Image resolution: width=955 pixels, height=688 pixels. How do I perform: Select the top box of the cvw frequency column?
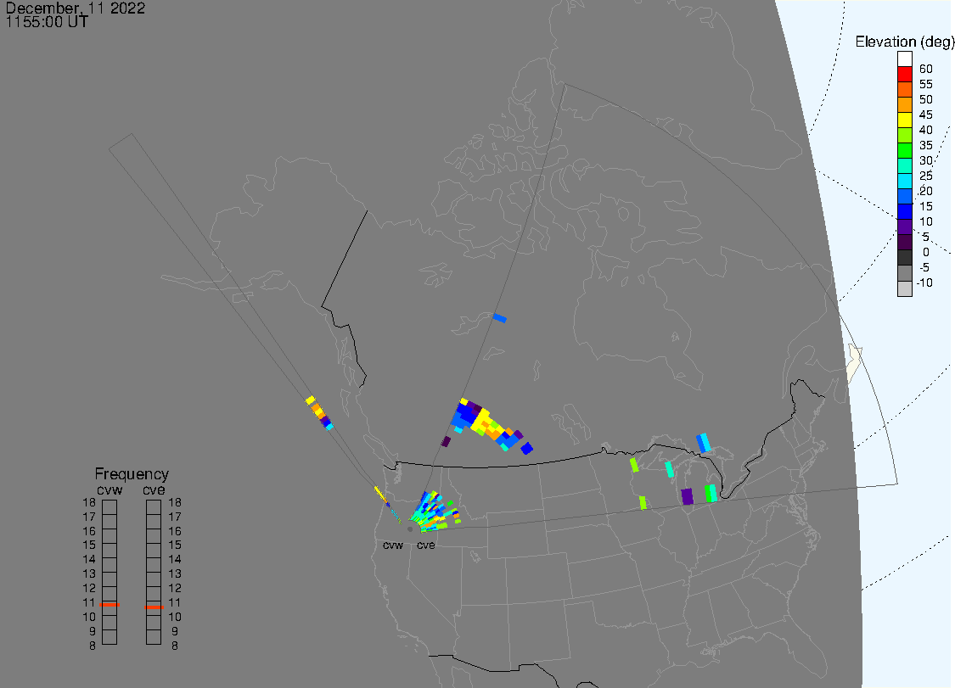110,506
